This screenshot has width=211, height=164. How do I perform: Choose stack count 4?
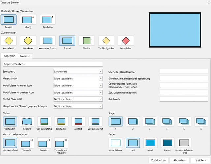click(167, 122)
